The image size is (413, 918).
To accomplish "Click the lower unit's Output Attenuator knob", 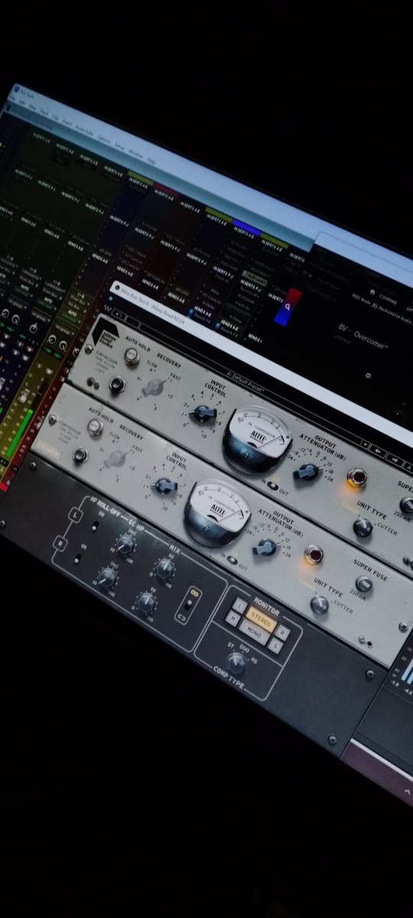I will click(265, 546).
